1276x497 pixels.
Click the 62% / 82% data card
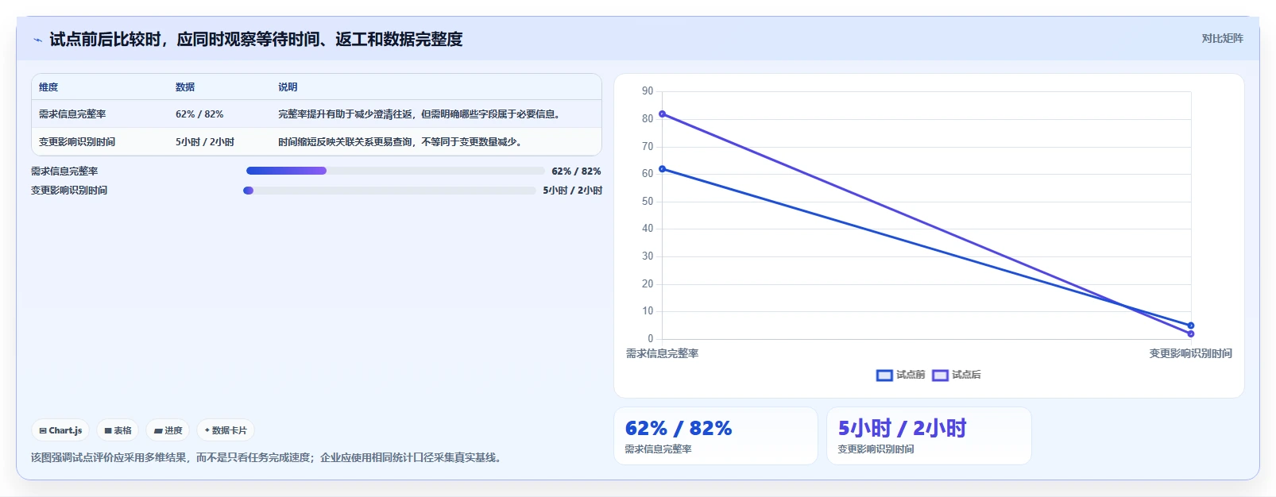tap(716, 436)
